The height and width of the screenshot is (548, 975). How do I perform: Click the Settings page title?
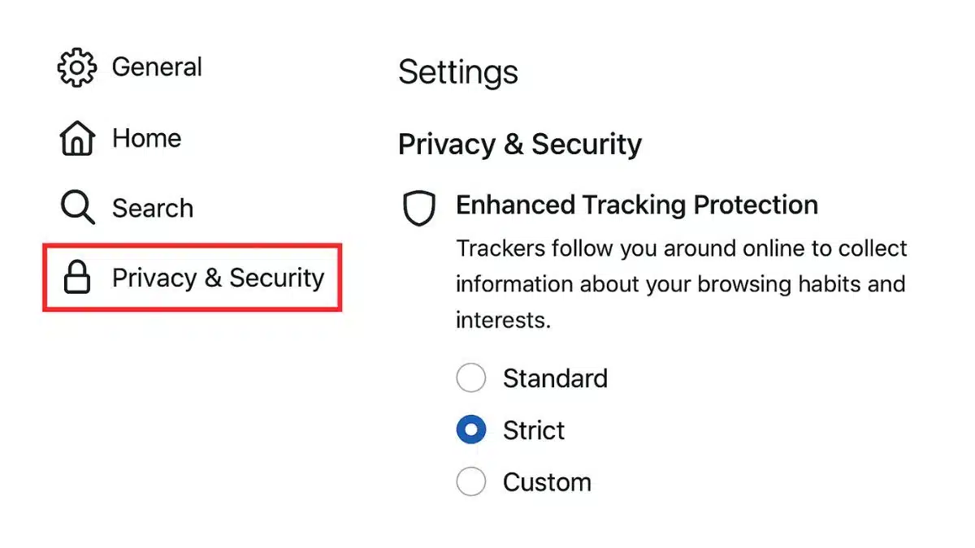click(457, 71)
